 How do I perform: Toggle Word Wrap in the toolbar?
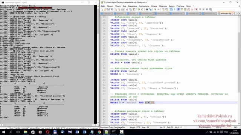(x=171, y=9)
